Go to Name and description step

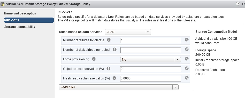(20, 13)
